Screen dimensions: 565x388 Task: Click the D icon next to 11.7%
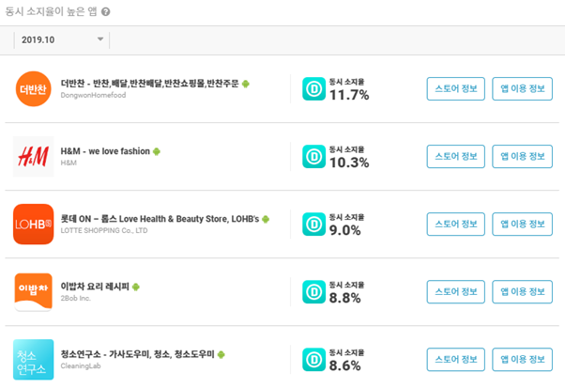(313, 88)
